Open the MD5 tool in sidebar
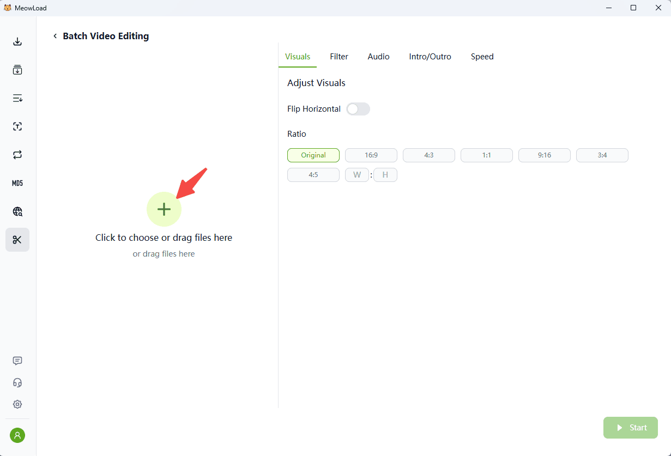Image resolution: width=671 pixels, height=456 pixels. click(x=17, y=183)
